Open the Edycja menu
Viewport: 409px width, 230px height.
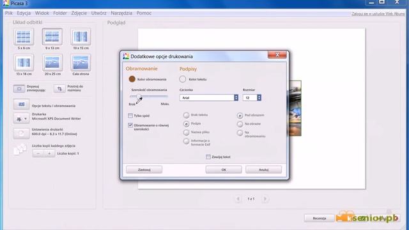pos(24,13)
